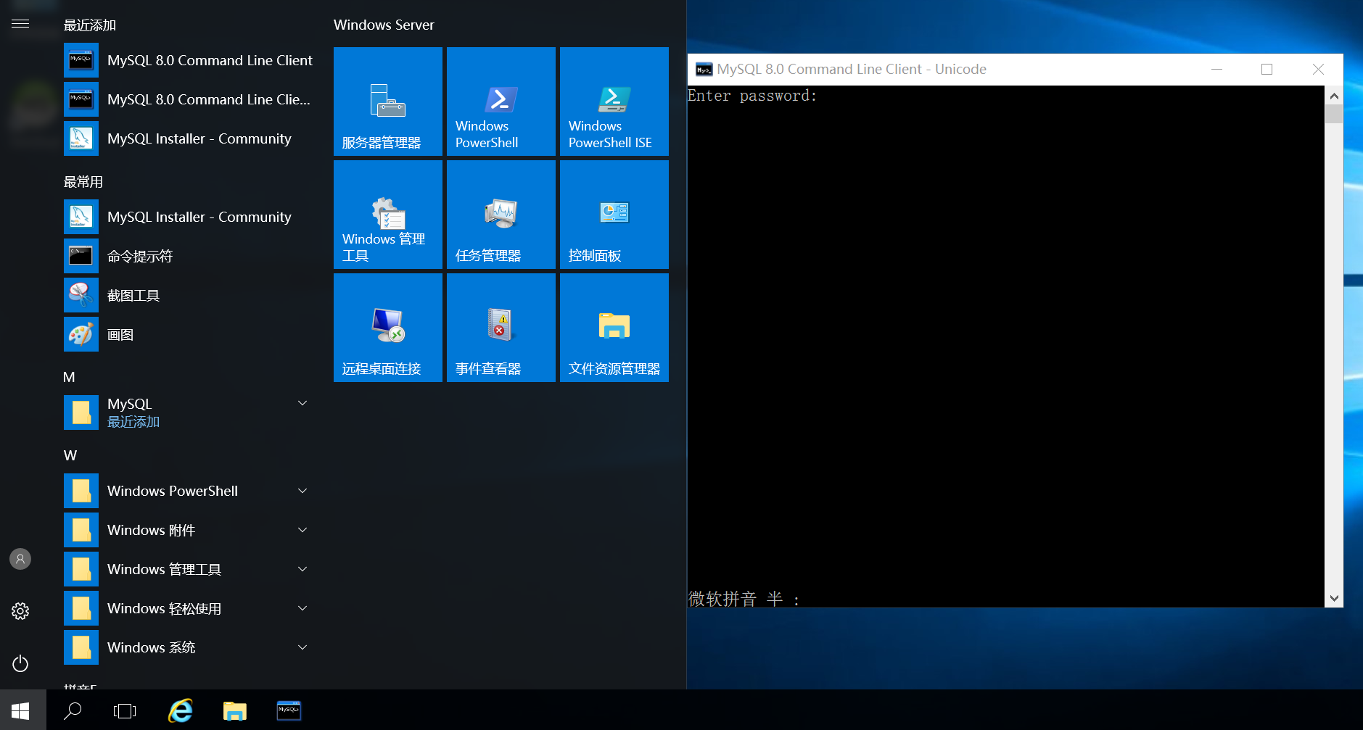Click the M letter index header

(69, 377)
